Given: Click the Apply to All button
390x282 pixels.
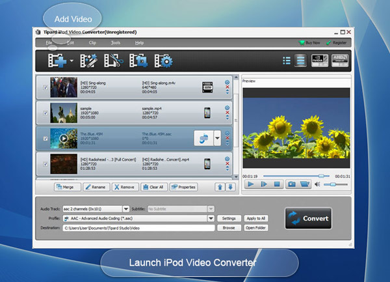Looking at the screenshot, I should [x=256, y=218].
